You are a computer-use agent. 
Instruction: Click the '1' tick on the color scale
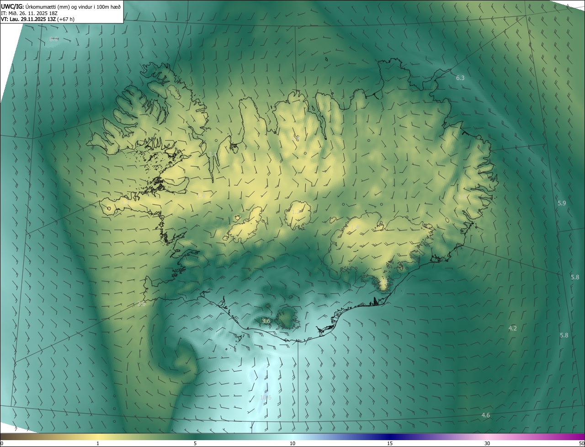[x=98, y=443]
